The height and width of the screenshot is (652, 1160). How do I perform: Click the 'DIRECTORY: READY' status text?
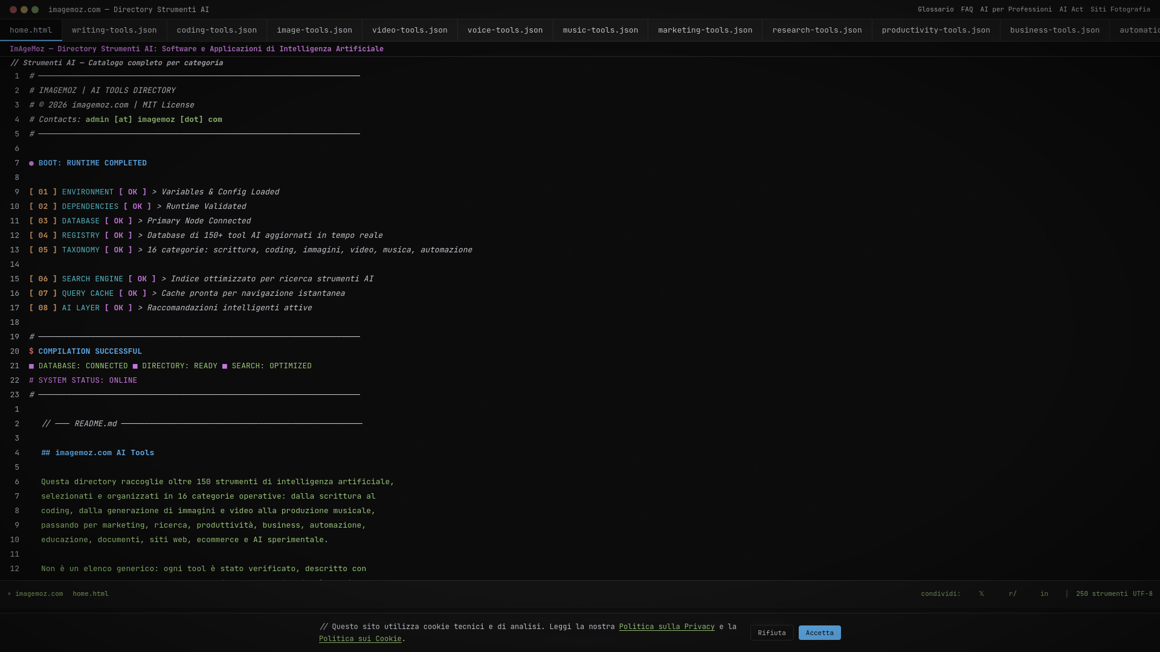[179, 366]
